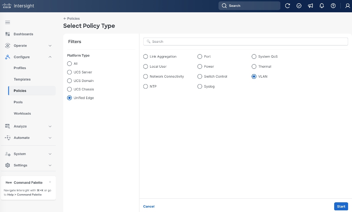Expand the Automate section chevron
The height and width of the screenshot is (212, 352).
[x=50, y=138]
